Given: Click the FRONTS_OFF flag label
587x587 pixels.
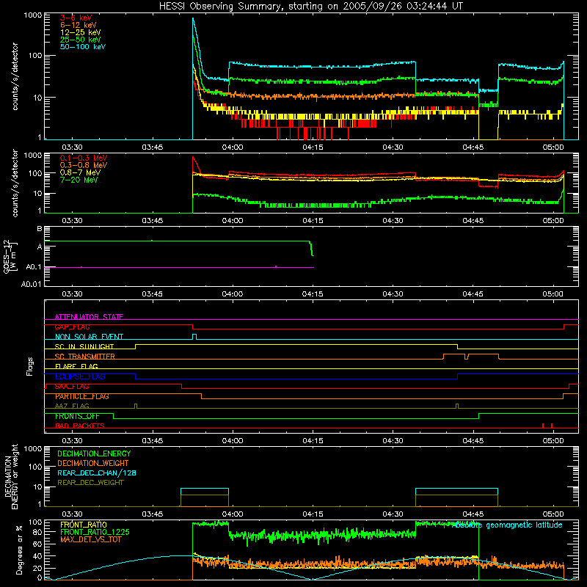Looking at the screenshot, I should pos(77,416).
